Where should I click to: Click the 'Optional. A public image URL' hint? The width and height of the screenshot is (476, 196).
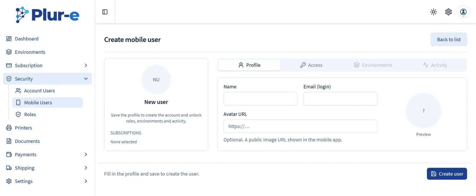(x=283, y=140)
